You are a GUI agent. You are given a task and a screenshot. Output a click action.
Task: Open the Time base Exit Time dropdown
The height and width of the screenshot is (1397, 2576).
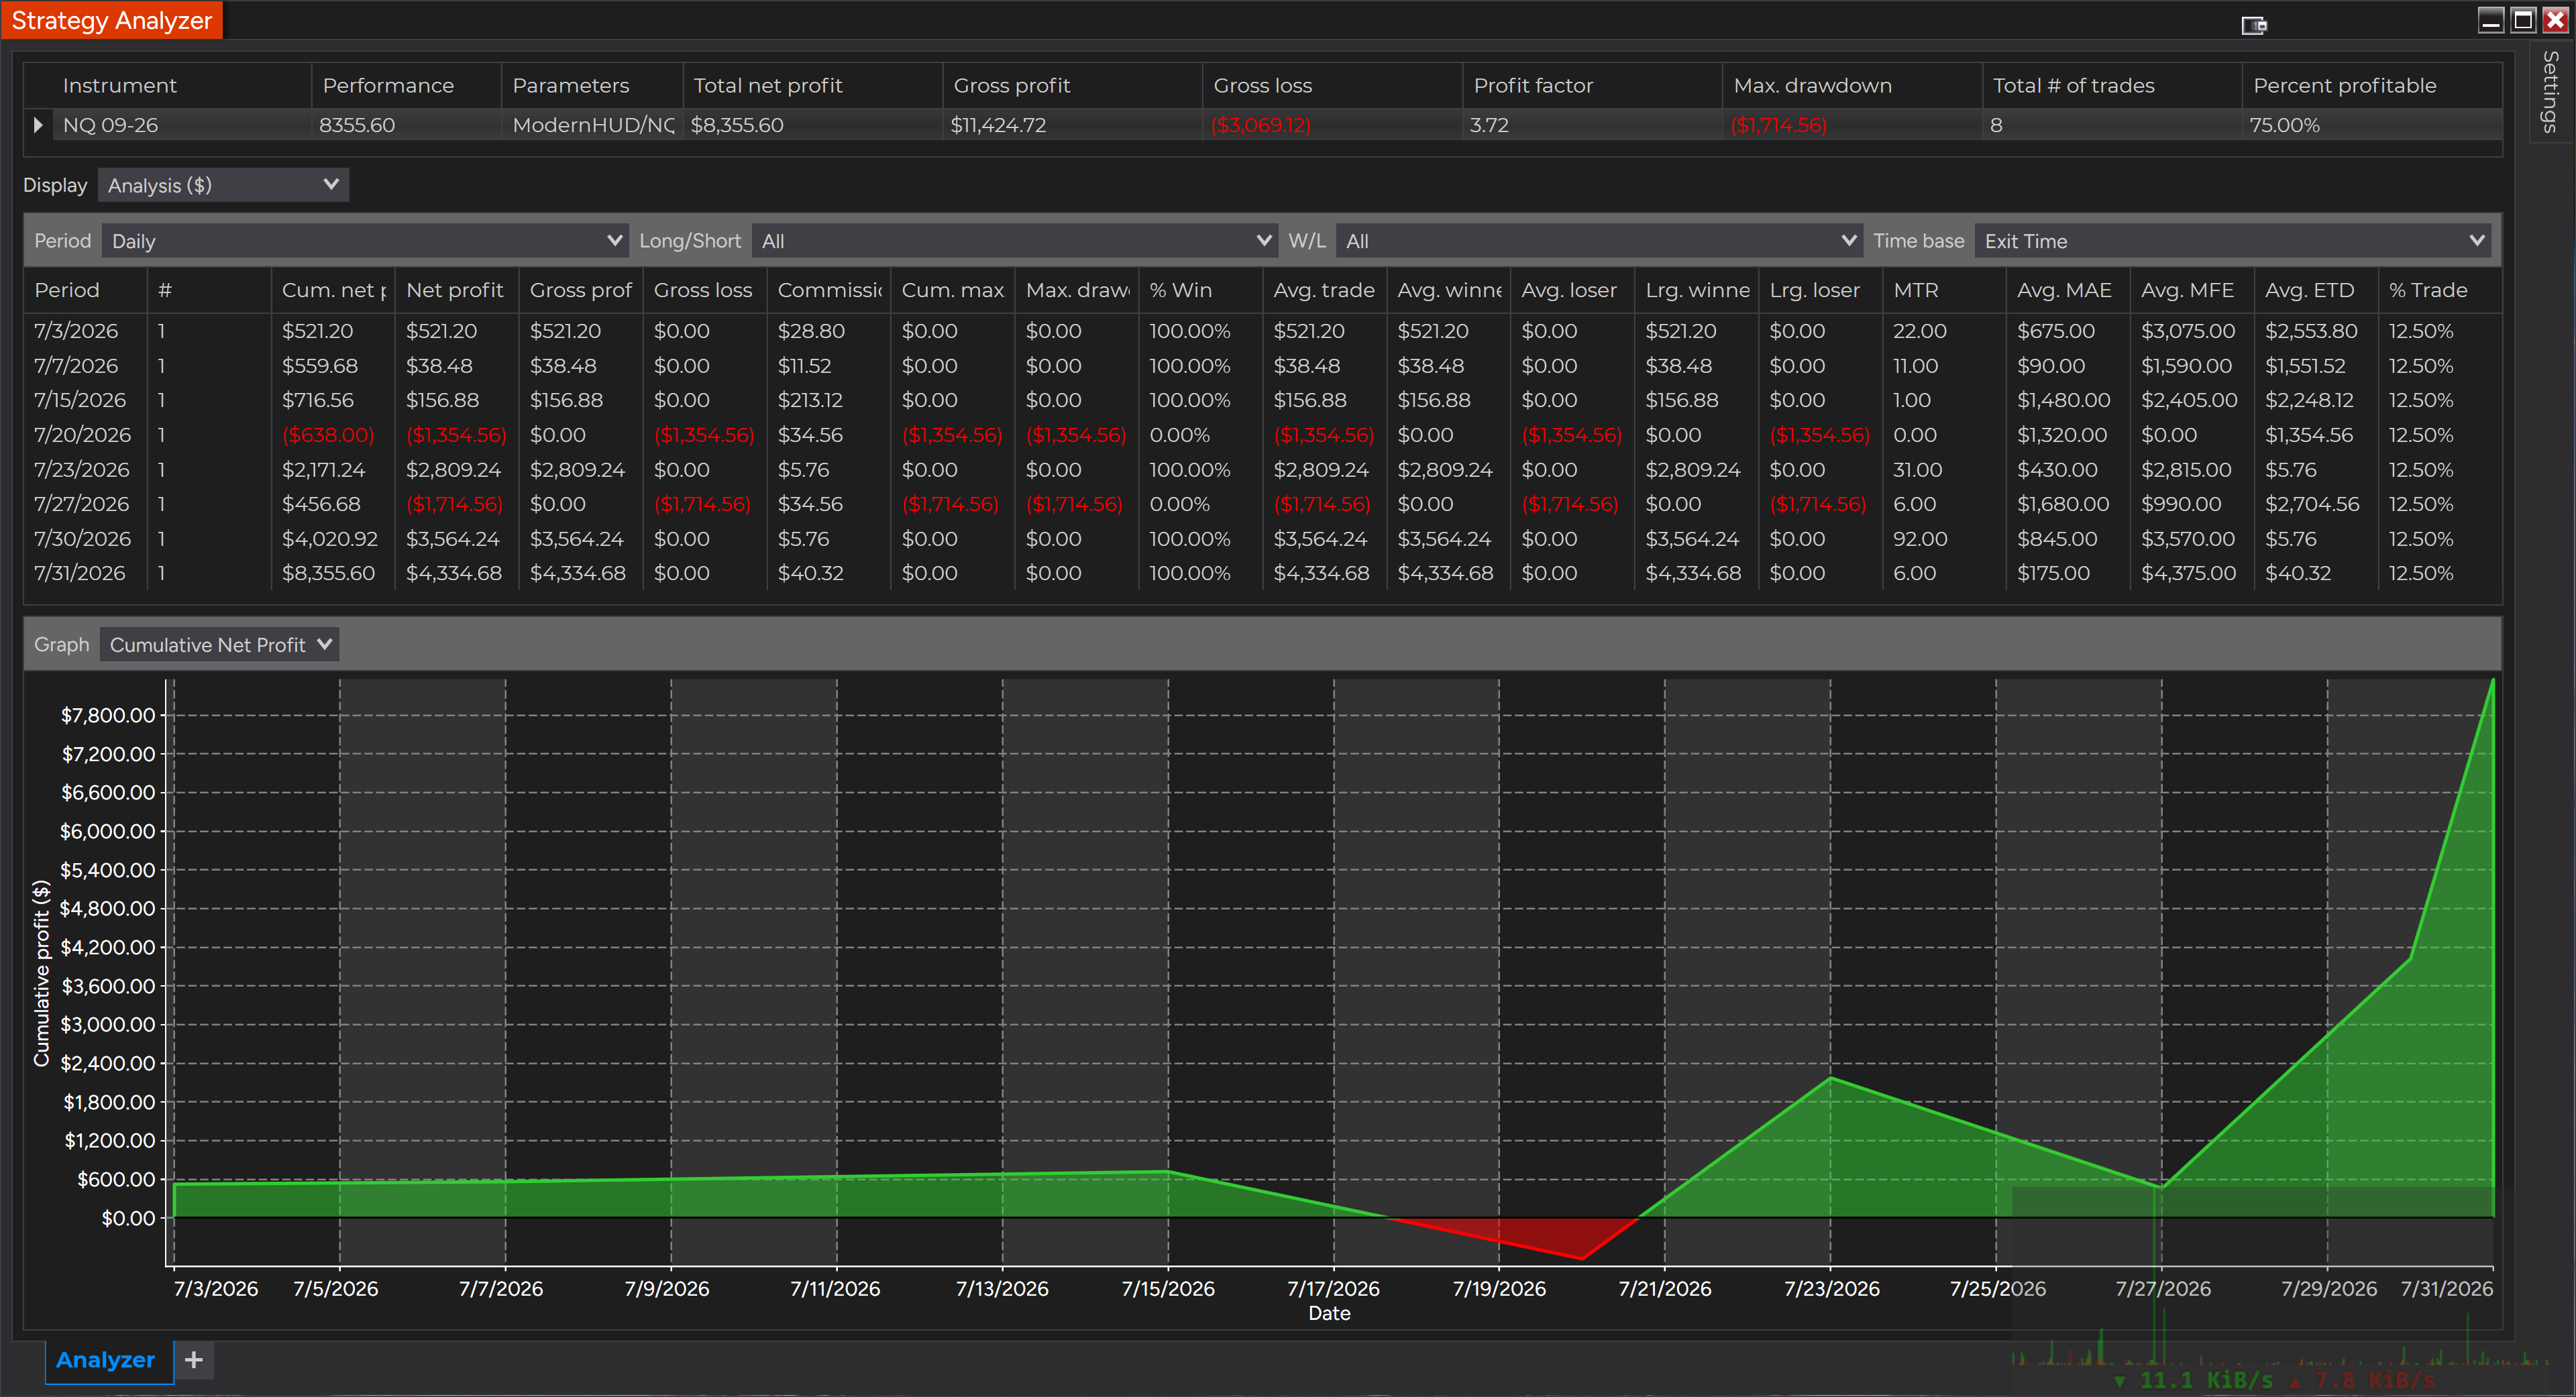coord(2232,241)
